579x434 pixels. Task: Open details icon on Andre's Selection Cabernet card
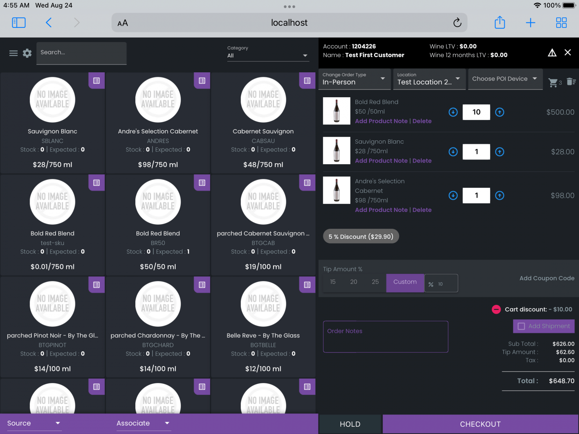pos(202,81)
